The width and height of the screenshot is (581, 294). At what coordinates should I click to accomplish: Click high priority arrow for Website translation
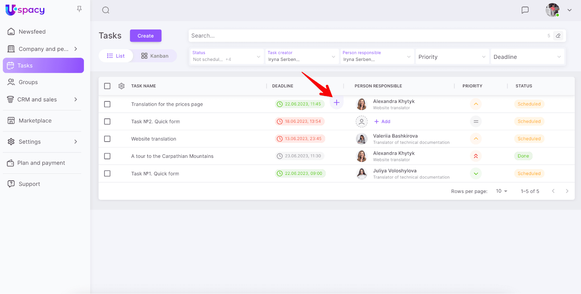[476, 139]
